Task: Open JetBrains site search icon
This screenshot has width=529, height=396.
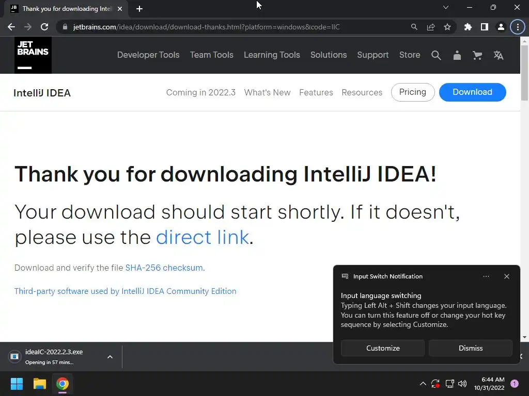Action: pyautogui.click(x=436, y=55)
